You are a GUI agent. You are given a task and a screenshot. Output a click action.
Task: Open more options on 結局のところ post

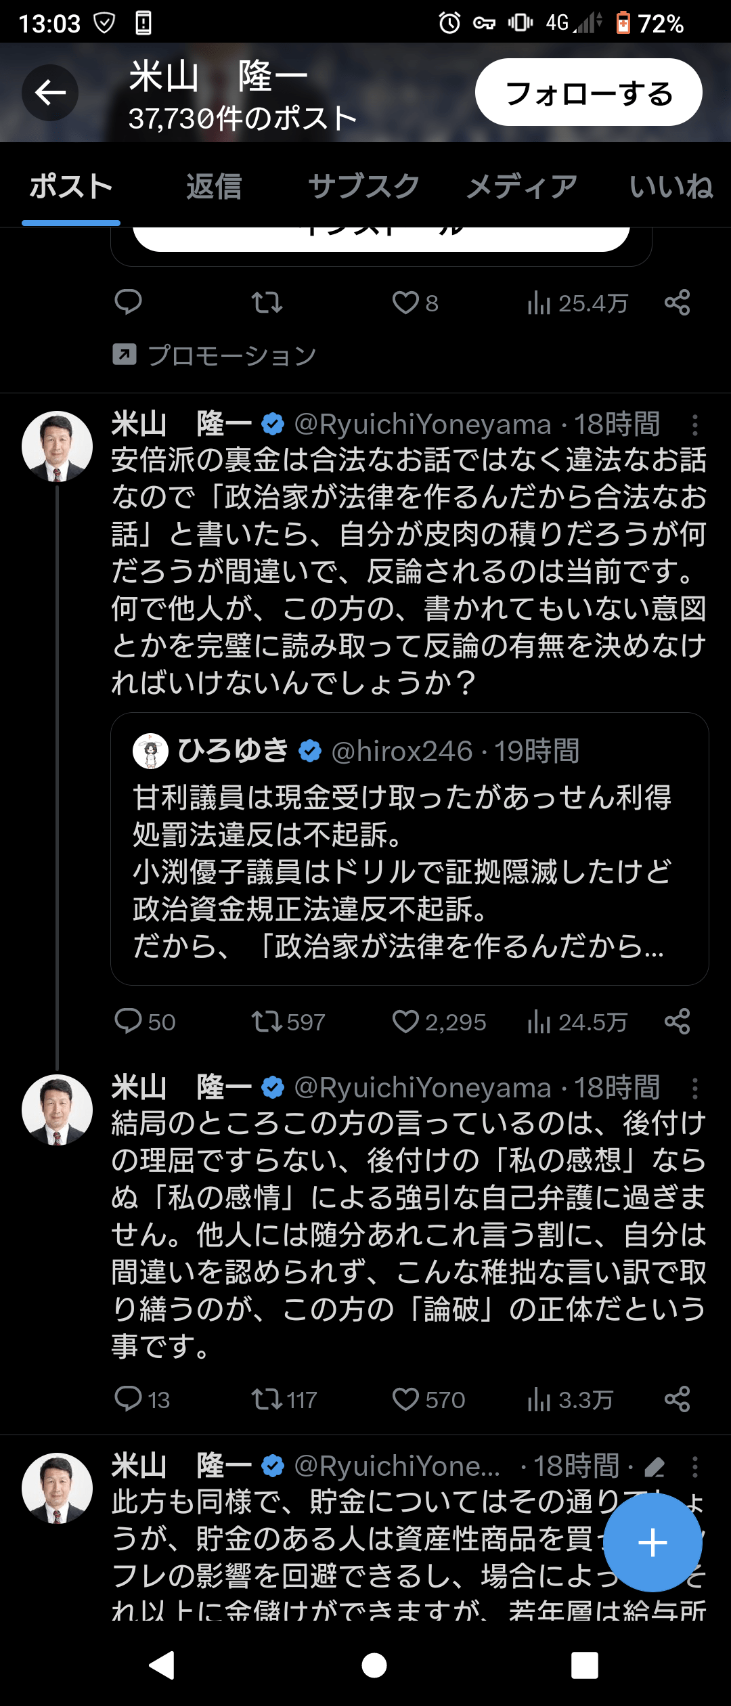coord(694,1089)
